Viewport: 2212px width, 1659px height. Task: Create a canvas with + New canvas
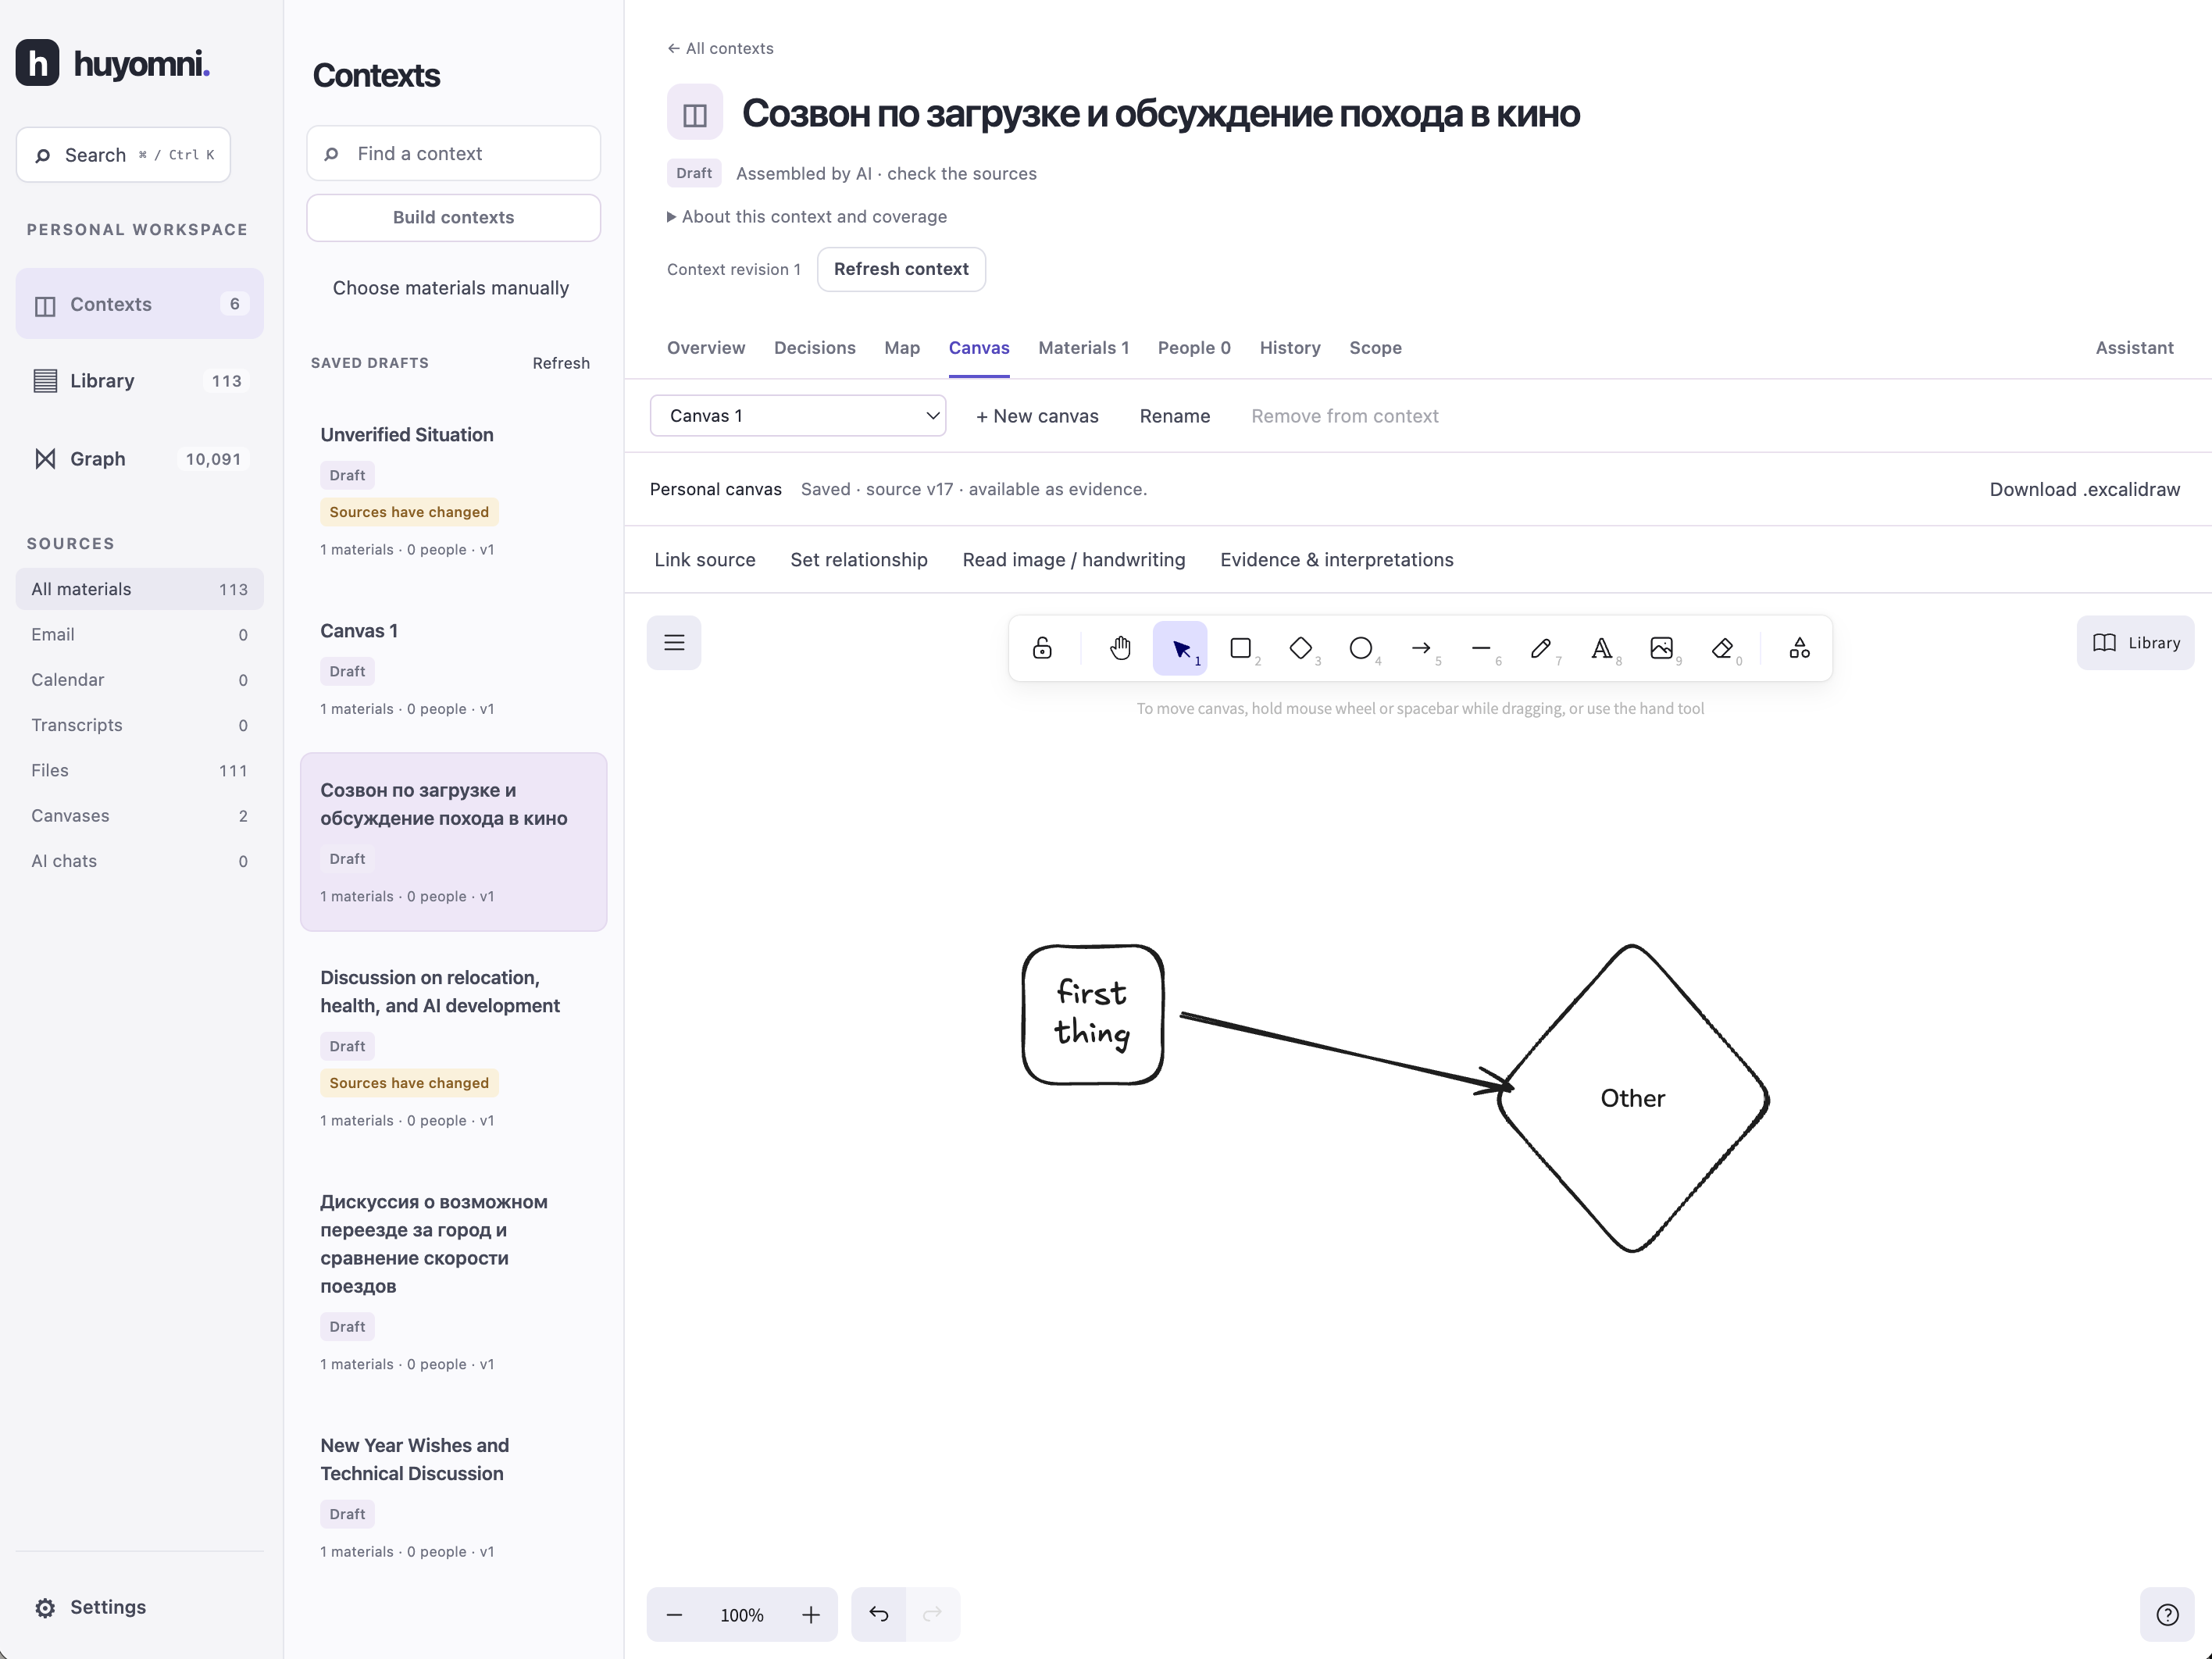tap(1037, 416)
